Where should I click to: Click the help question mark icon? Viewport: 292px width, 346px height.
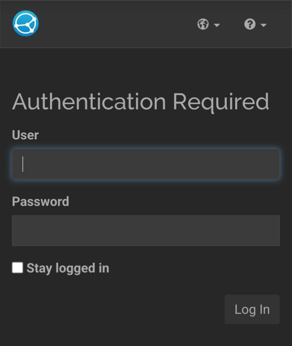(x=250, y=24)
